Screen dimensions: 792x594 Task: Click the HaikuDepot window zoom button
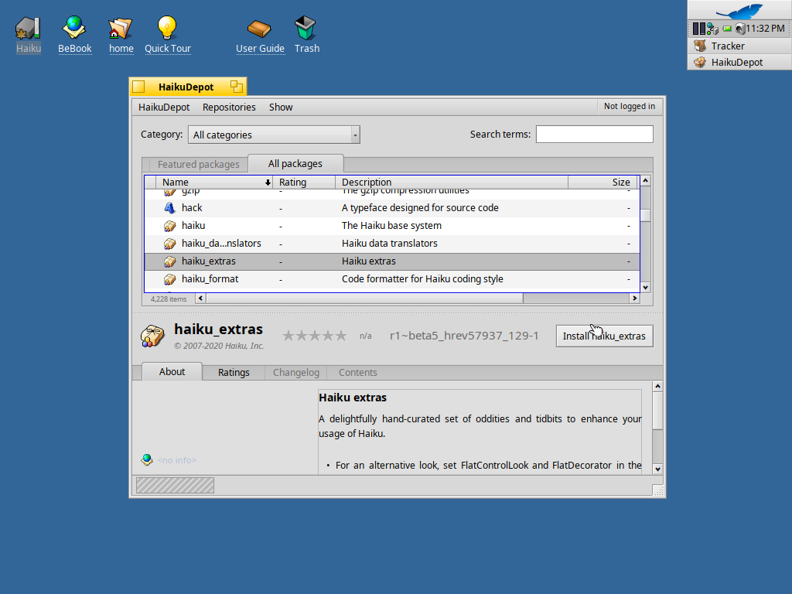tap(237, 87)
